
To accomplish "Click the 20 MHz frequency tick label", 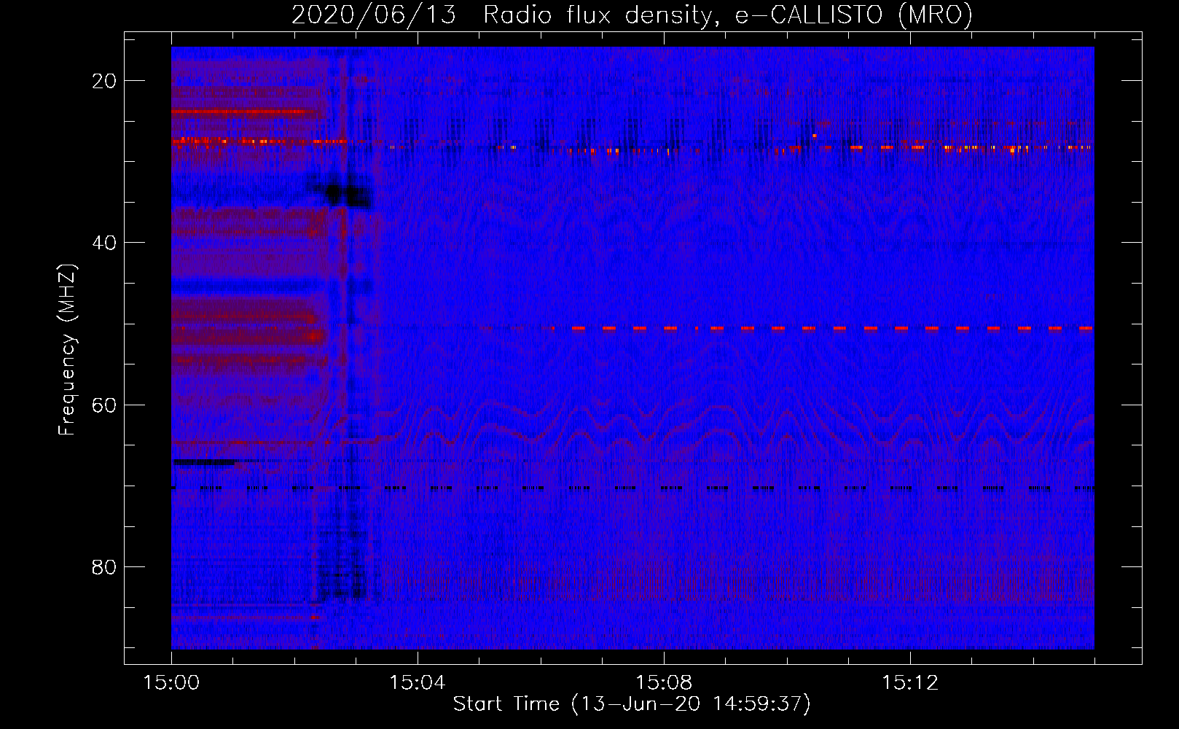I will pyautogui.click(x=105, y=81).
